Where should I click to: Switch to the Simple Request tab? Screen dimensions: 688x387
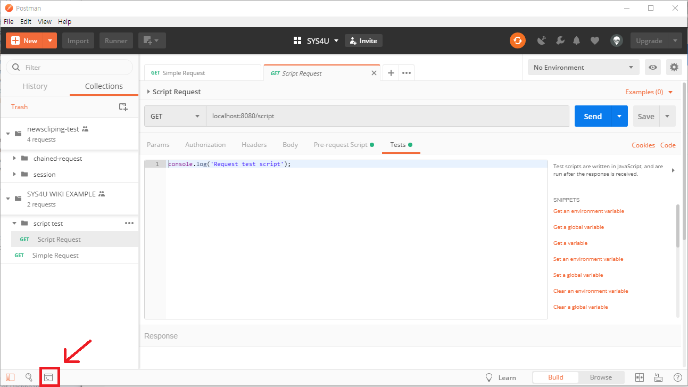[x=203, y=73]
